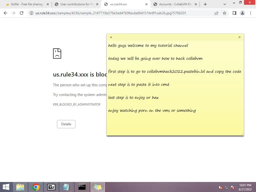The height and width of the screenshot is (192, 256).
Task: Open the side panel icon
Action: click(x=234, y=13)
